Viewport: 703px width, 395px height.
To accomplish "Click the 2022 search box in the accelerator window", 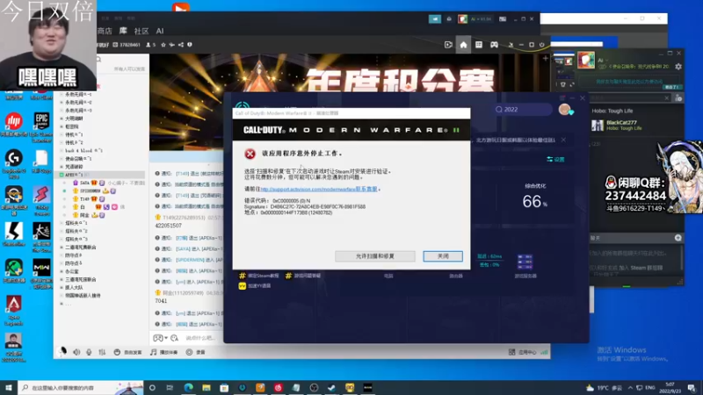I will [522, 109].
